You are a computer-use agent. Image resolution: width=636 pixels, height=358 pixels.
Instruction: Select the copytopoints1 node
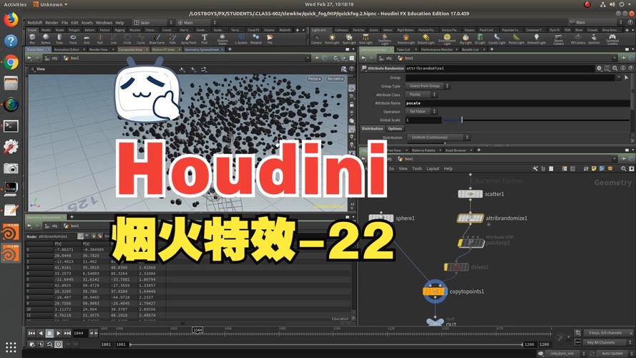pyautogui.click(x=435, y=291)
